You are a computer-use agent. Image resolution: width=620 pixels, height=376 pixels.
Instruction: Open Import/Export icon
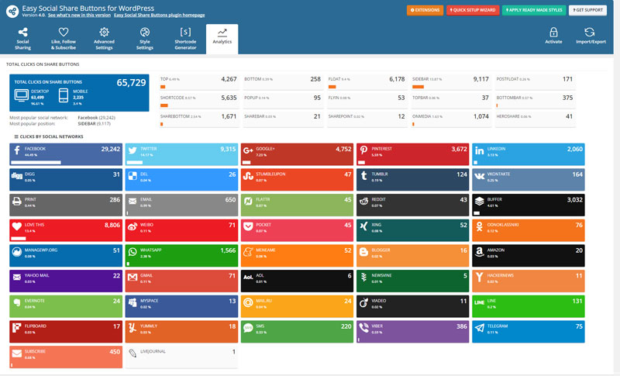(x=590, y=32)
